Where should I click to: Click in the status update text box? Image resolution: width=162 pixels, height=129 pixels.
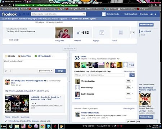(x=35, y=64)
